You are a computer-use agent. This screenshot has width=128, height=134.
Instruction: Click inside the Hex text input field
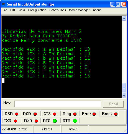click(x=58, y=104)
